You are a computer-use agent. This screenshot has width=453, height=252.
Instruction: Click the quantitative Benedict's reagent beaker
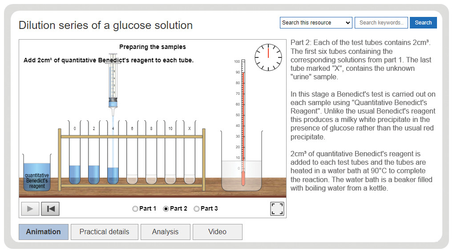tap(37, 173)
